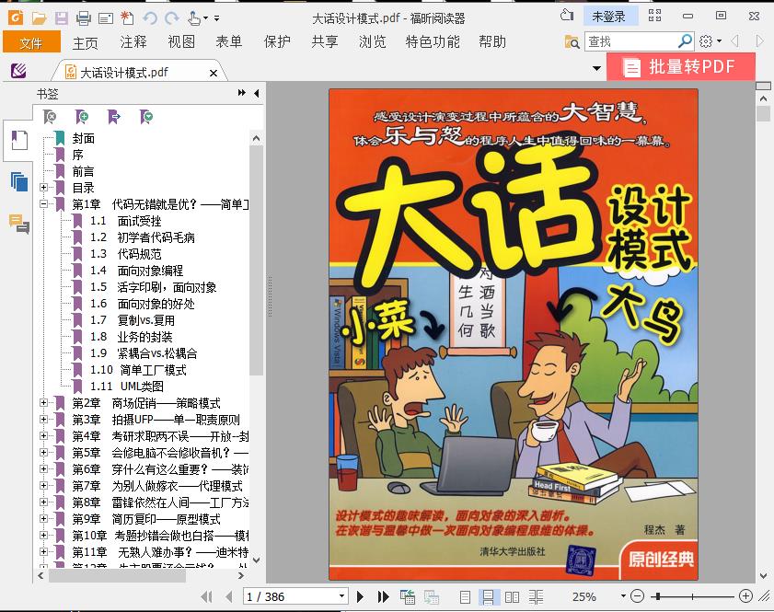Screen dimensions: 774x612
Task: Click the document tab list dropdown arrow
Action: click(596, 69)
